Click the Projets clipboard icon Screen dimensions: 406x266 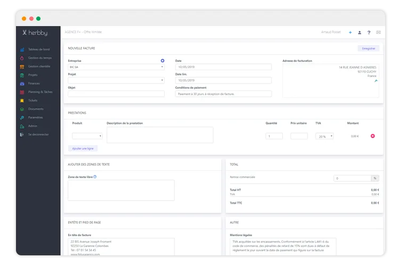tap(22, 75)
